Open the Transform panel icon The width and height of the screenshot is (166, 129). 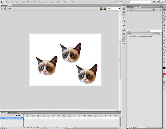[123, 25]
